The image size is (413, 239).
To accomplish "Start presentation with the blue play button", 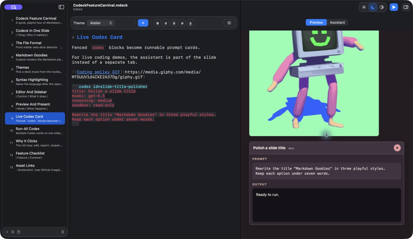I will [394, 7].
